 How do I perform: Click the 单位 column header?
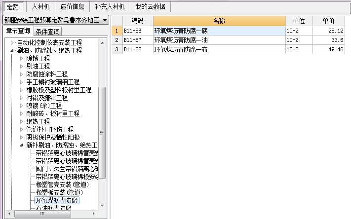tap(299, 21)
